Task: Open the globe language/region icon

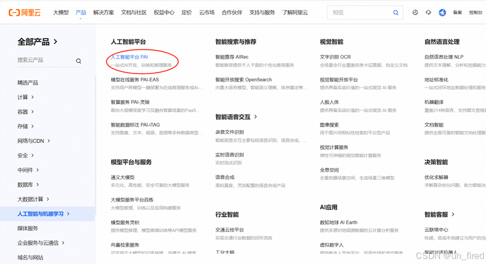Action: click(415, 12)
